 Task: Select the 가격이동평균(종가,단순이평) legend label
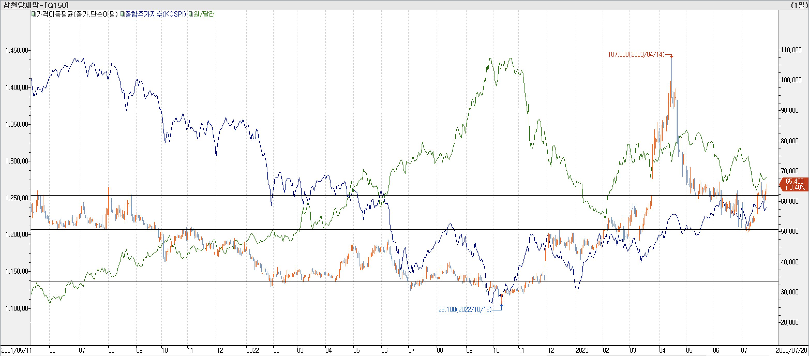coord(77,14)
